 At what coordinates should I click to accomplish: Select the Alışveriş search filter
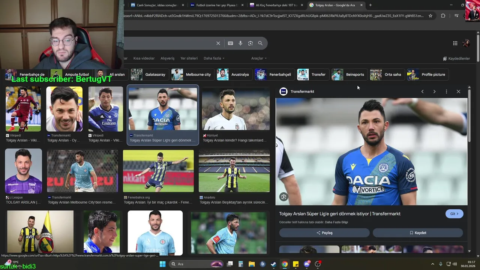click(168, 58)
